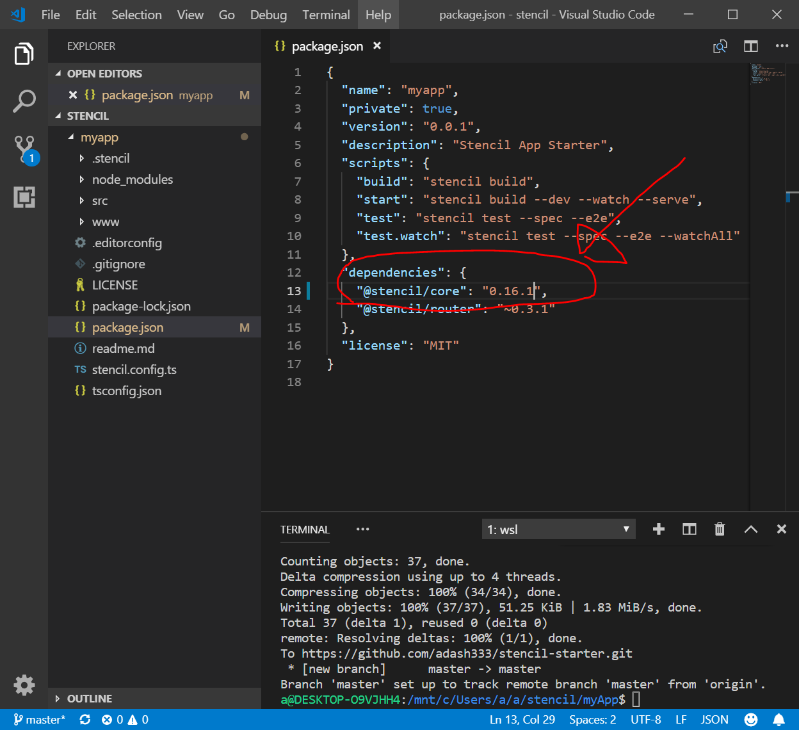This screenshot has height=730, width=799.
Task: Open the Selection menu
Action: (x=136, y=15)
